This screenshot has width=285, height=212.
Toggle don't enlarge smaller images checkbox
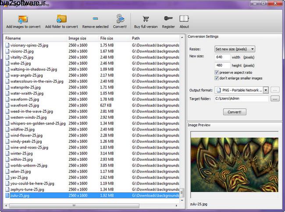click(217, 78)
